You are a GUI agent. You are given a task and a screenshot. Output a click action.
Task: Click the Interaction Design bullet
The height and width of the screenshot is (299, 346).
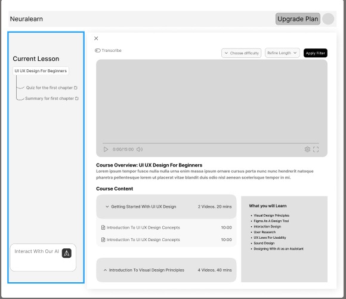tap(267, 226)
